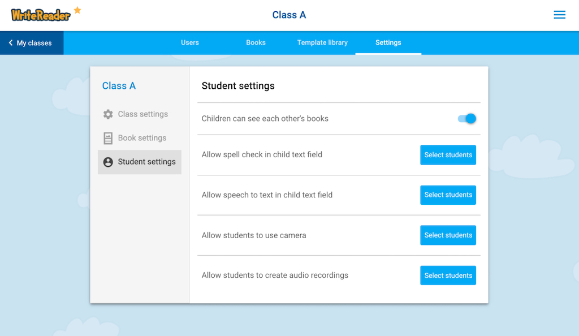Click the WriteReader logo

[41, 15]
